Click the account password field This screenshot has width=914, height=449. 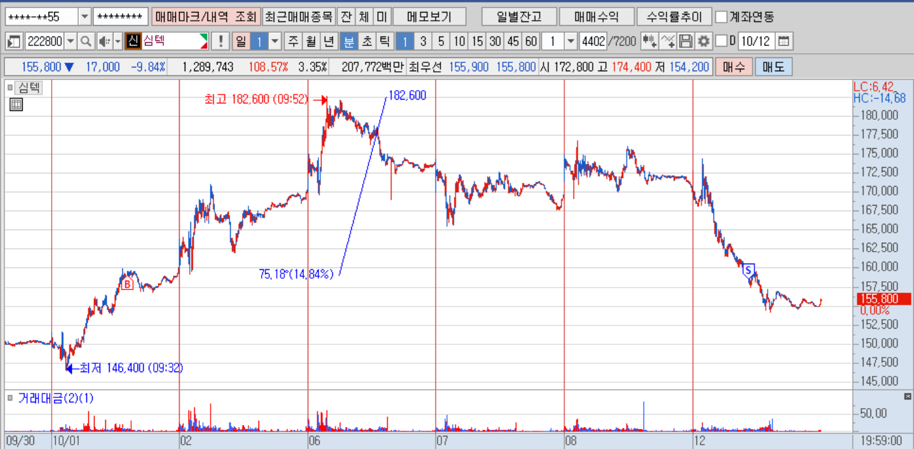[x=120, y=16]
